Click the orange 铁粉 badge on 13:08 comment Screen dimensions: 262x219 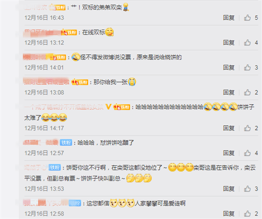[x=80, y=82]
